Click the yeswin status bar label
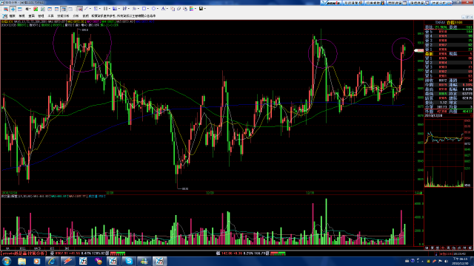The height and width of the screenshot is (266, 474). pyautogui.click(x=24, y=253)
